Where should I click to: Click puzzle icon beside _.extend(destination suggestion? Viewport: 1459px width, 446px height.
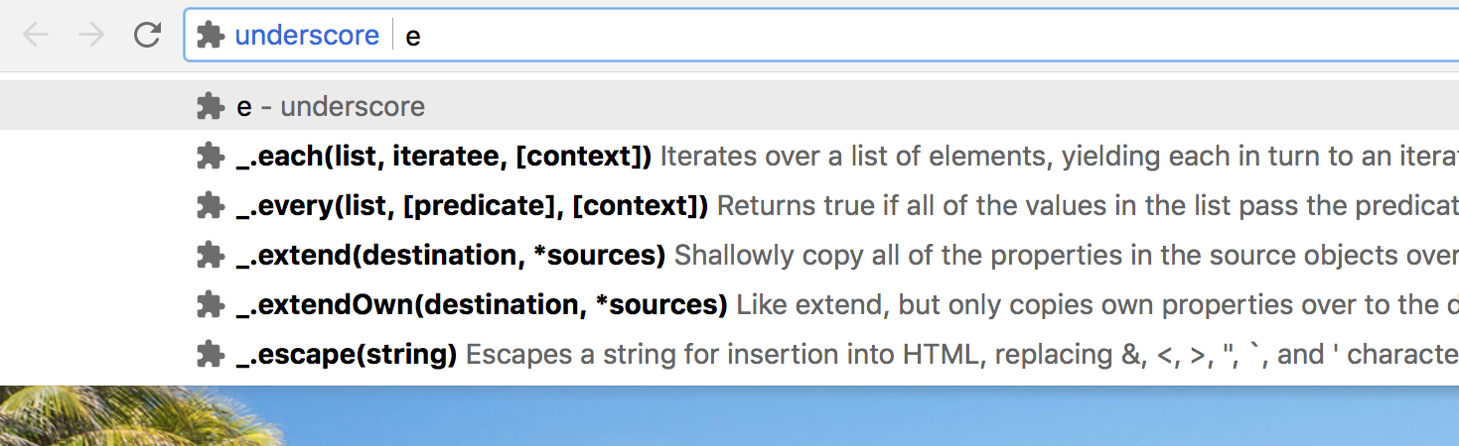click(210, 255)
